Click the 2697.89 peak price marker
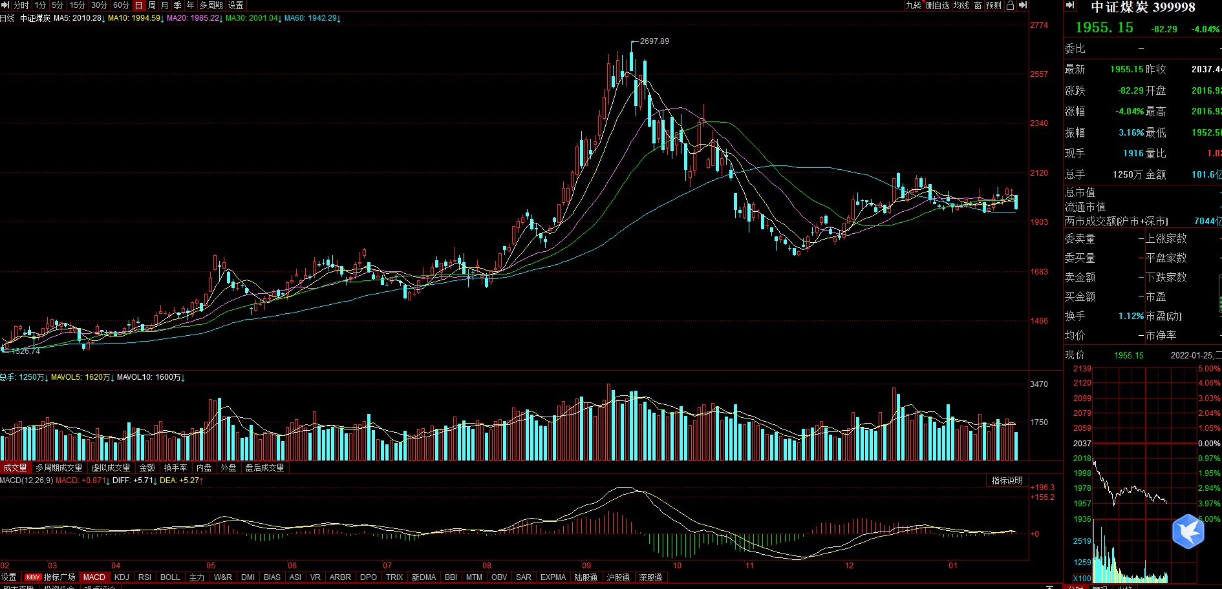1222x589 pixels. 654,41
